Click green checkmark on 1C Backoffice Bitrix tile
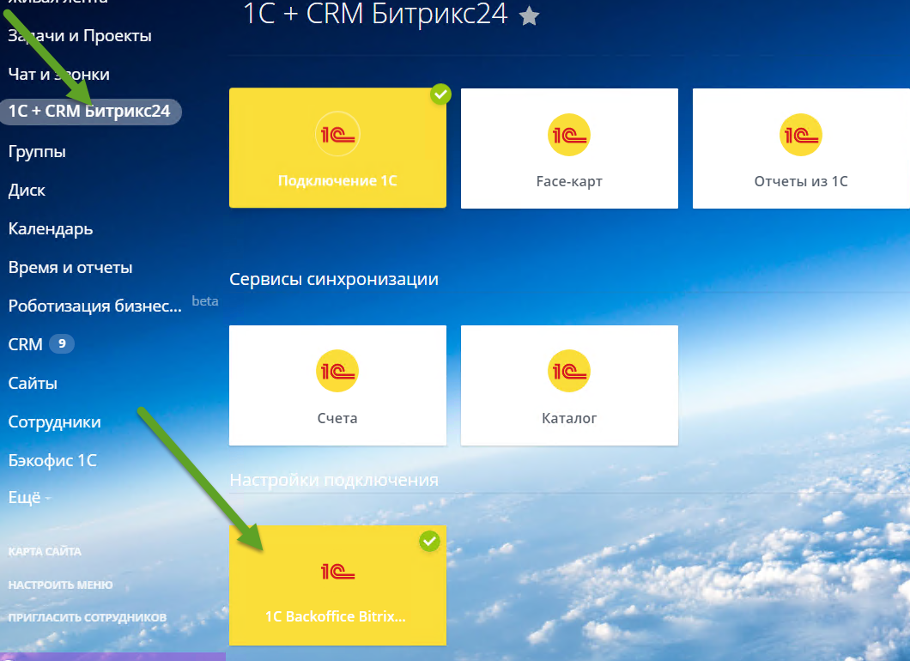Screen dimensions: 910x661 429,542
